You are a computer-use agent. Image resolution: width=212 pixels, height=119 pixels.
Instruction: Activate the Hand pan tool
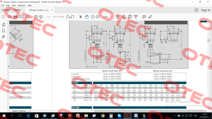point(87,17)
